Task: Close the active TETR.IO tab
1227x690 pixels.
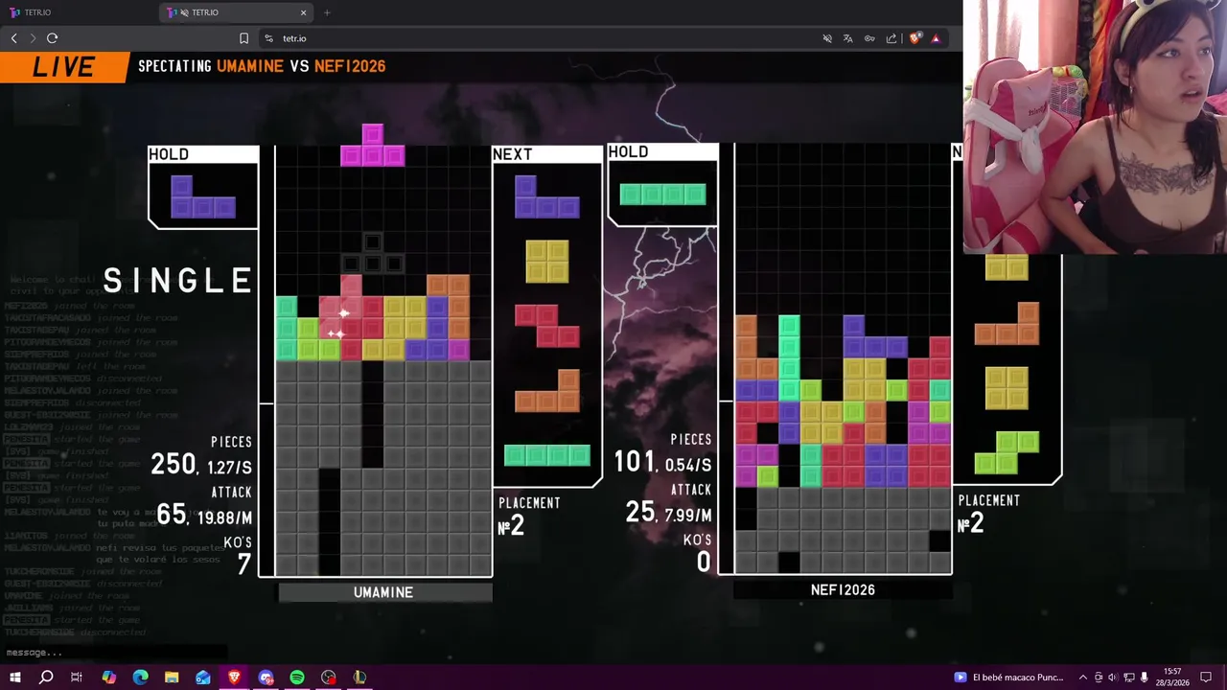Action: coord(304,12)
